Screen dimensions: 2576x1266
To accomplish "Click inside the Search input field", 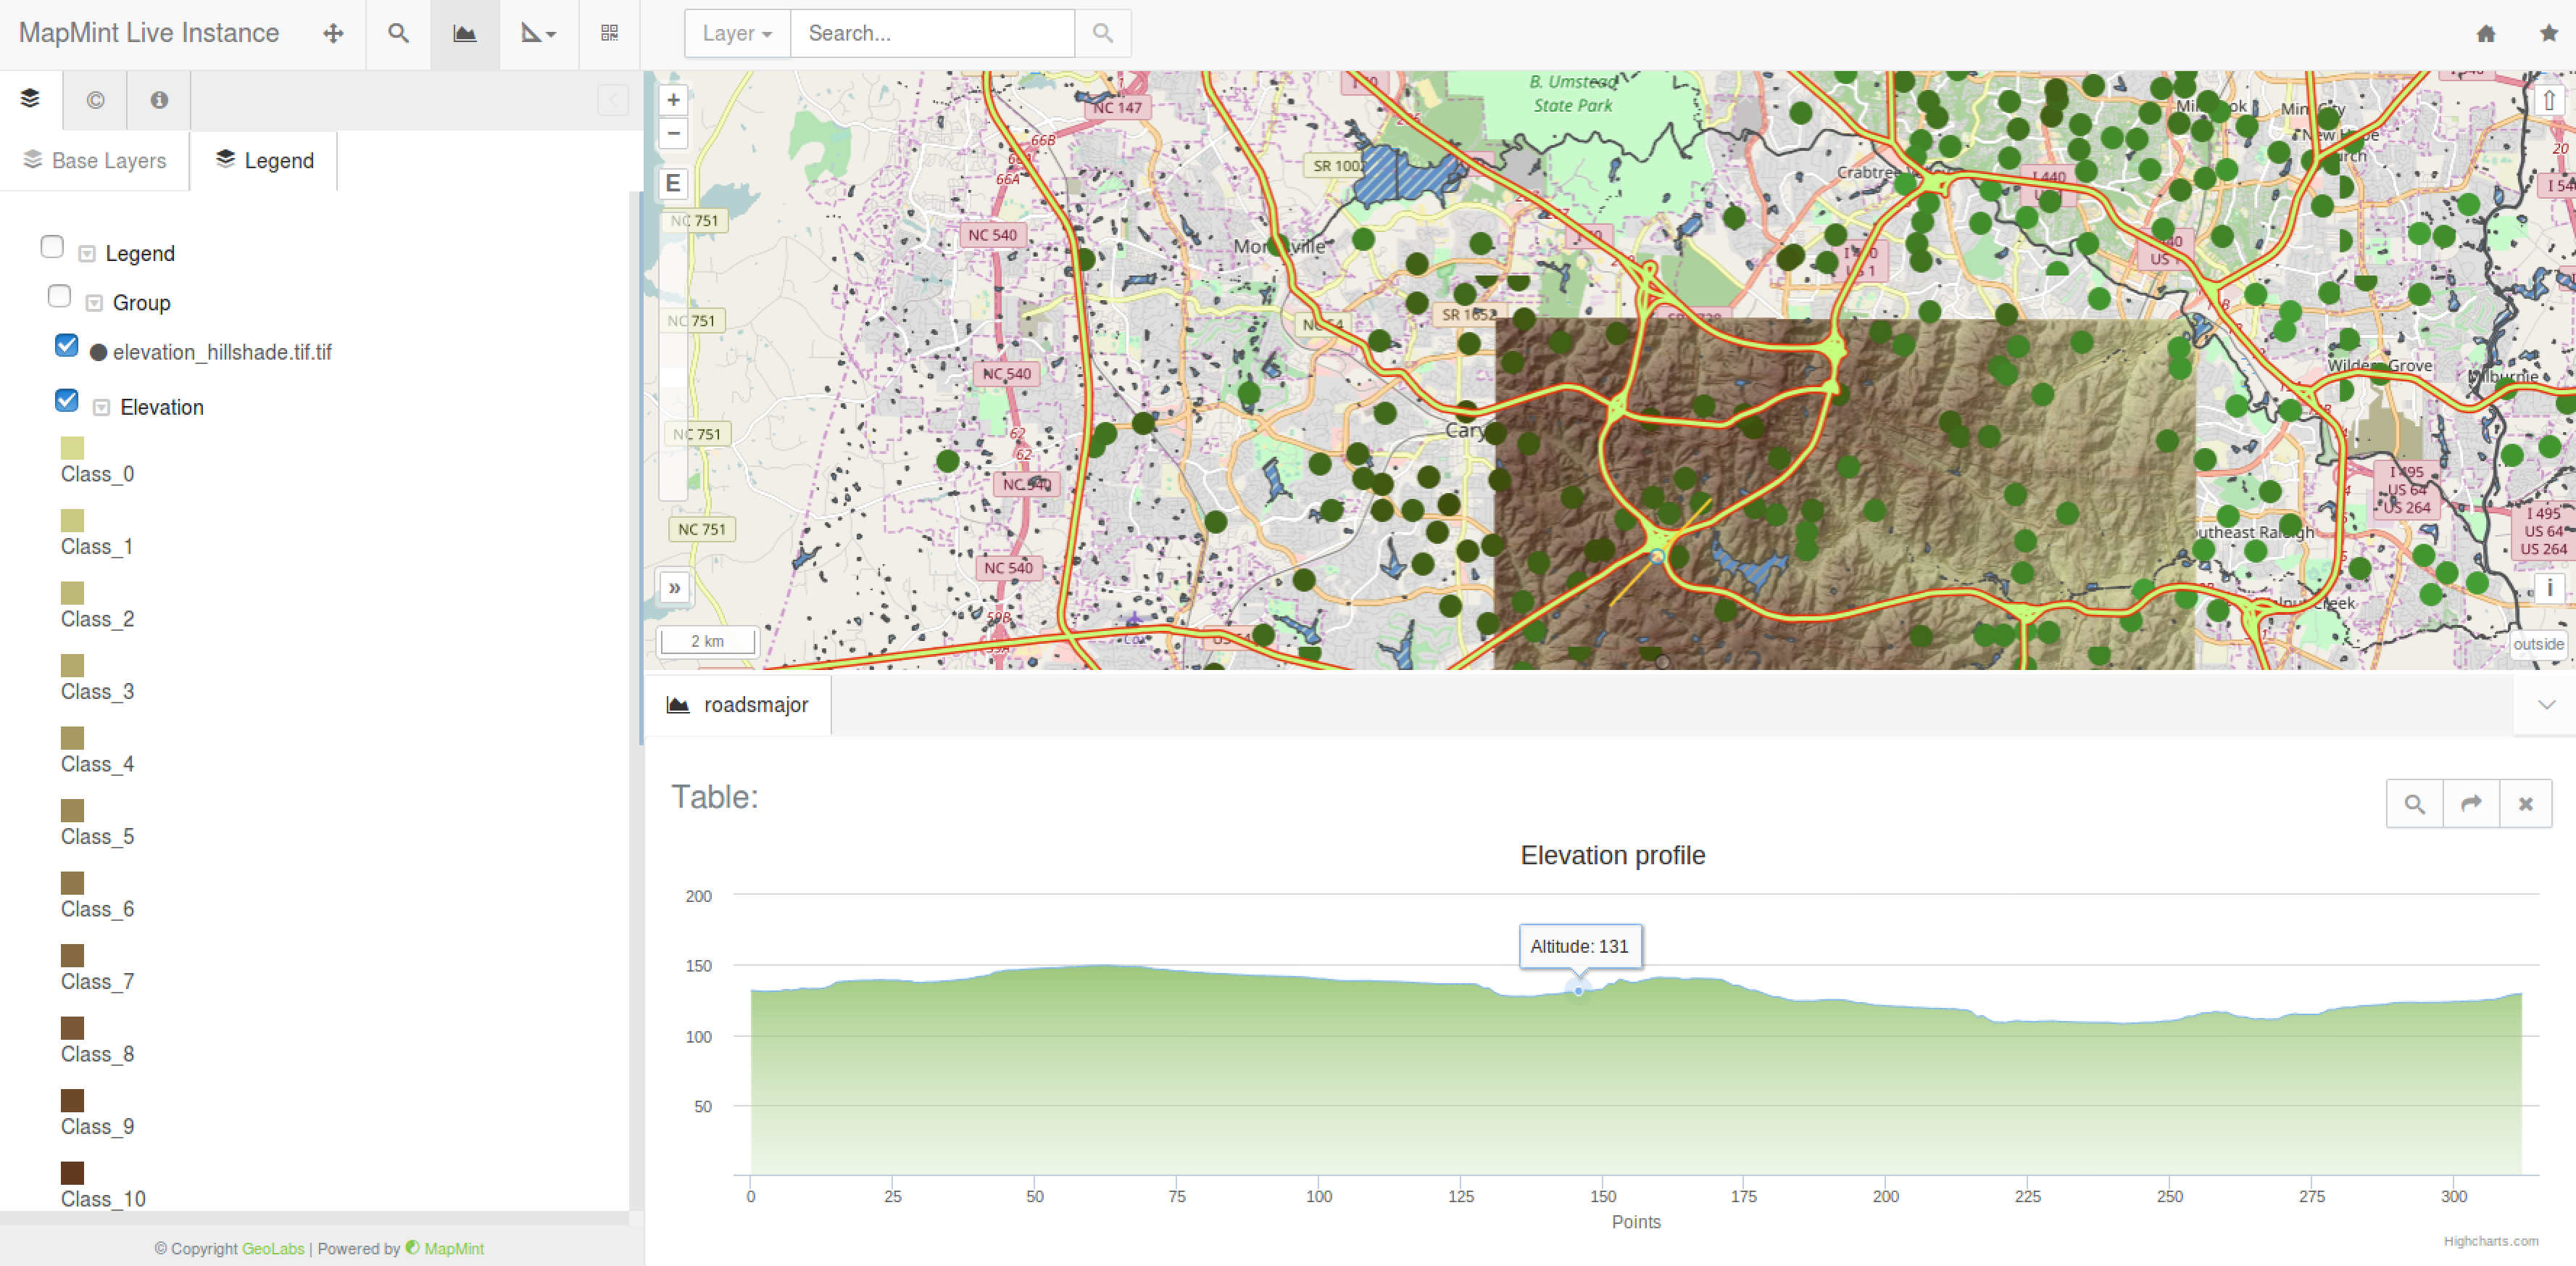I will pyautogui.click(x=930, y=33).
